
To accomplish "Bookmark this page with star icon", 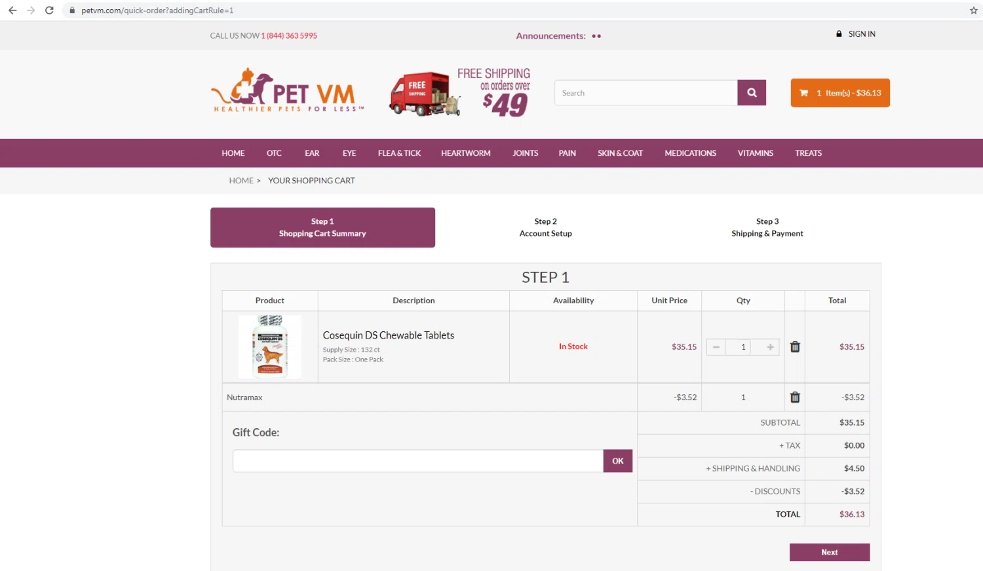I will point(973,10).
